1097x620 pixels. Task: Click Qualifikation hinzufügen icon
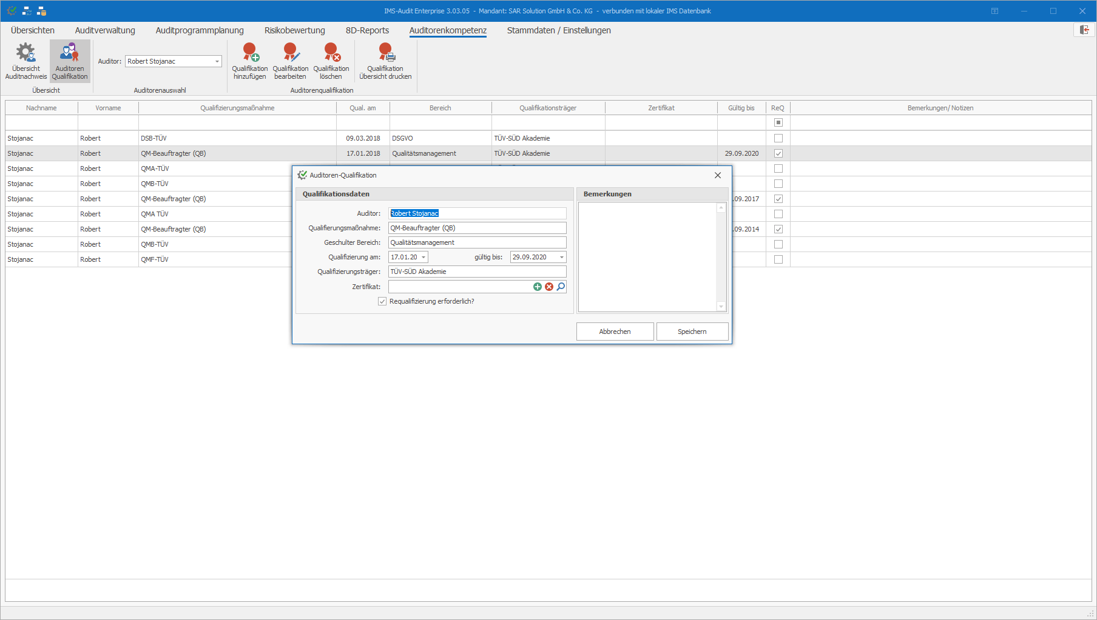(x=250, y=61)
